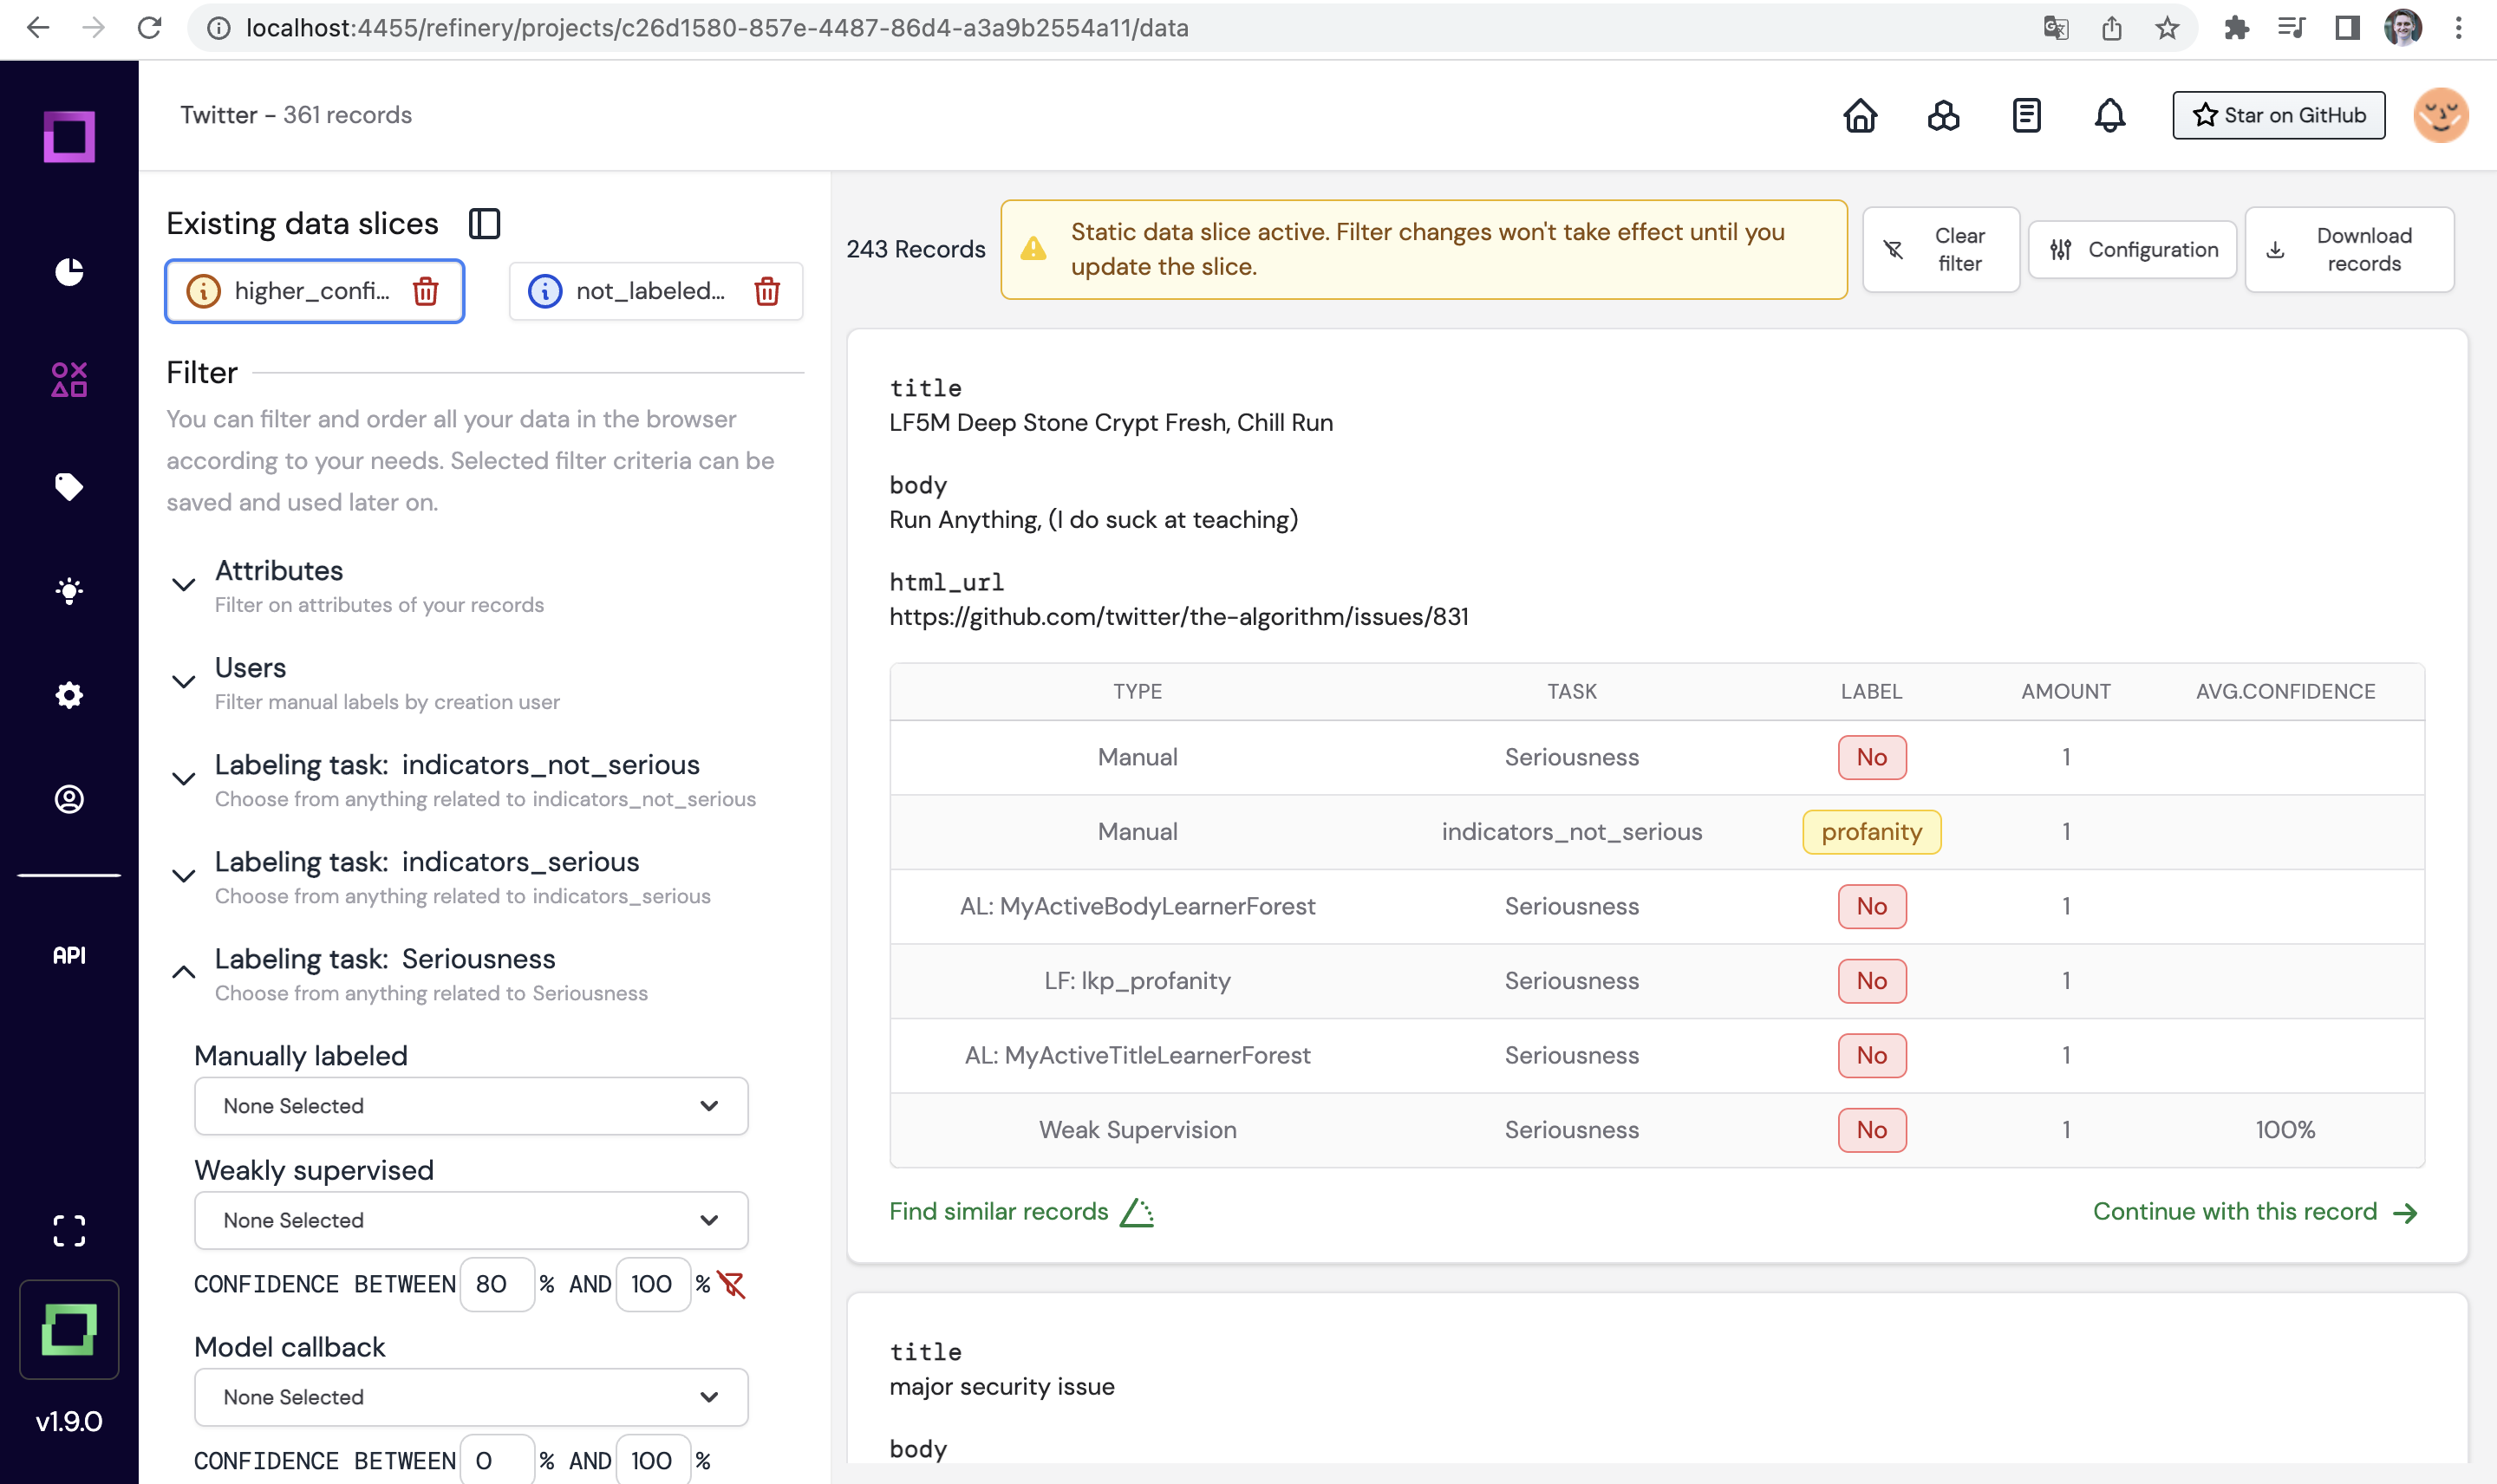This screenshot has width=2497, height=1484.
Task: Toggle the higher_confi data slice
Action: coord(313,290)
